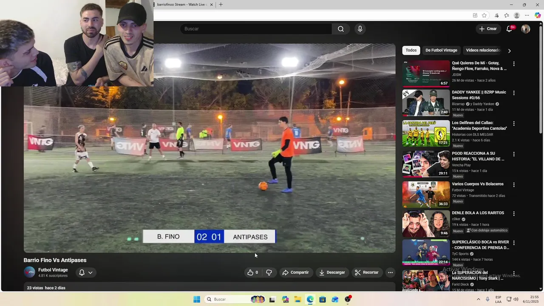The height and width of the screenshot is (306, 544).
Task: Open more actions ellipsis below the video
Action: (390, 272)
